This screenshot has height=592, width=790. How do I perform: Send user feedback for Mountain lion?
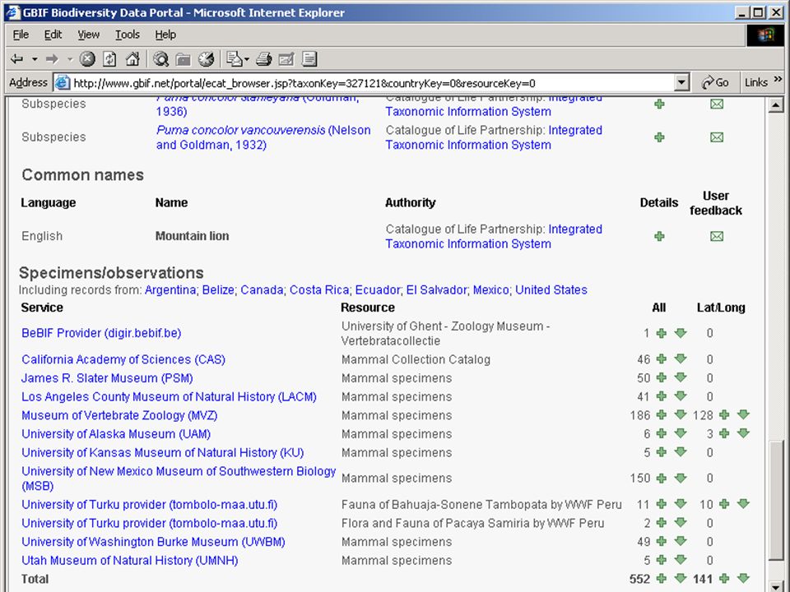pos(717,236)
